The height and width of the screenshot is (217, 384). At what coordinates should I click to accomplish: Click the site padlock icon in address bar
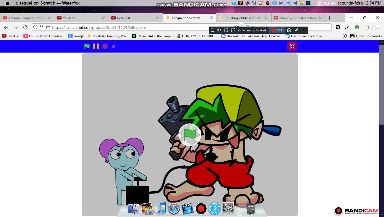click(x=42, y=27)
